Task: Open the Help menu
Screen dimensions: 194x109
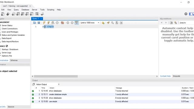Action: tap(59, 10)
